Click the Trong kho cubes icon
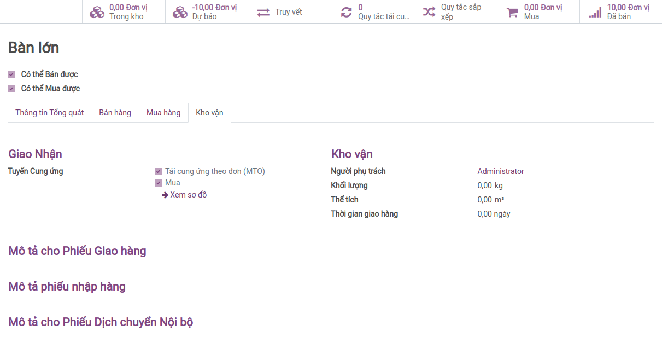 [x=97, y=12]
